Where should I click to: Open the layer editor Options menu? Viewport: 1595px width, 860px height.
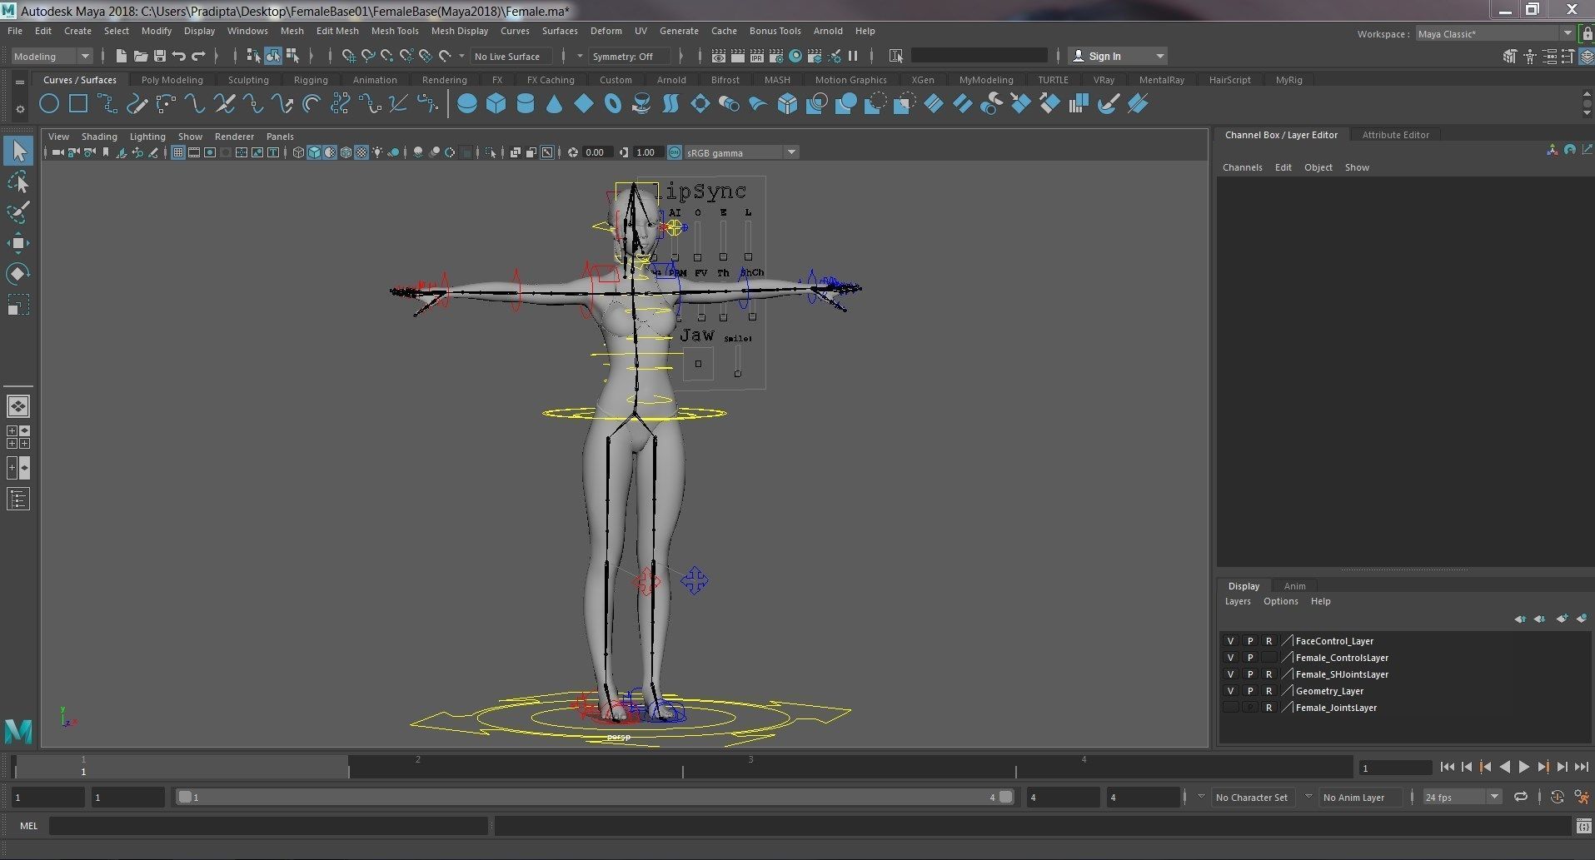click(x=1280, y=601)
